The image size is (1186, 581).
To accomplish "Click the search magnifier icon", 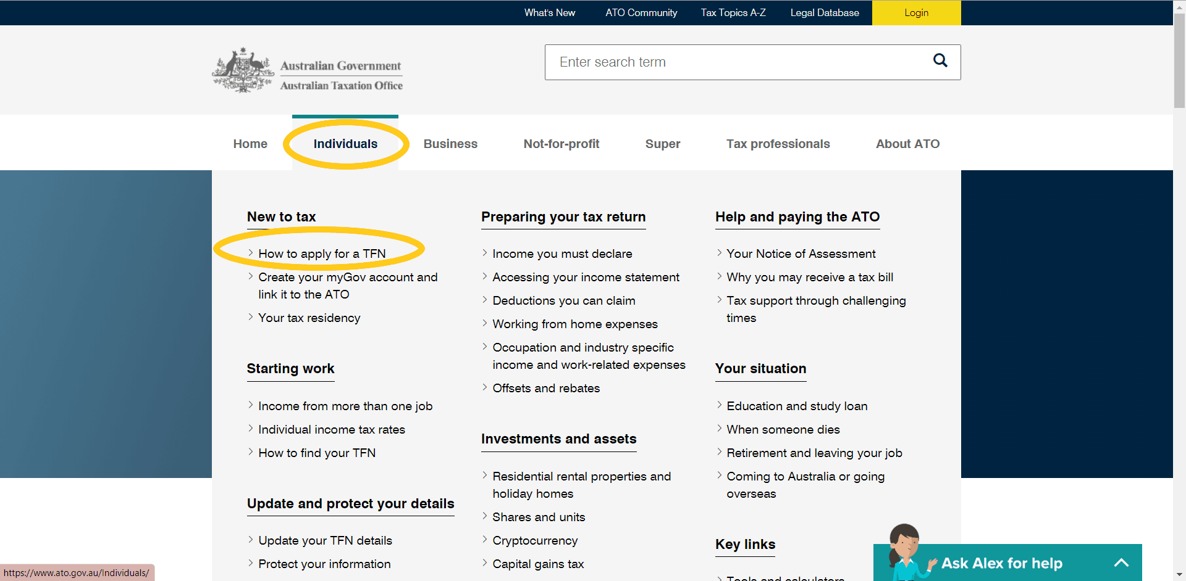I will pos(940,60).
